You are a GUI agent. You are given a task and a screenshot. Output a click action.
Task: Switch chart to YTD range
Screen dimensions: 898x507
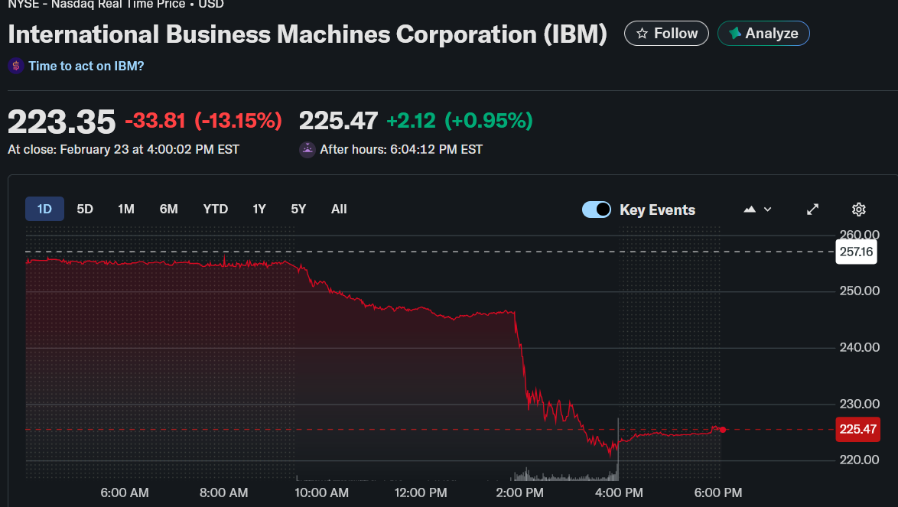pyautogui.click(x=216, y=209)
